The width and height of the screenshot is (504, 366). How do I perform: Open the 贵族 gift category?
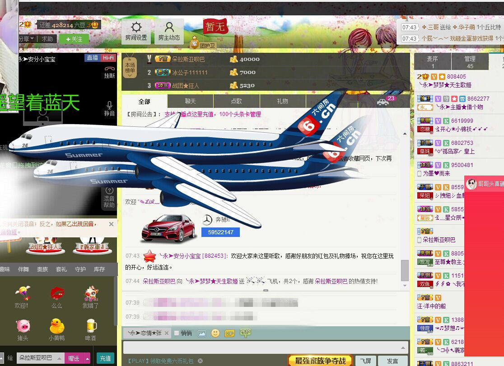(x=42, y=269)
